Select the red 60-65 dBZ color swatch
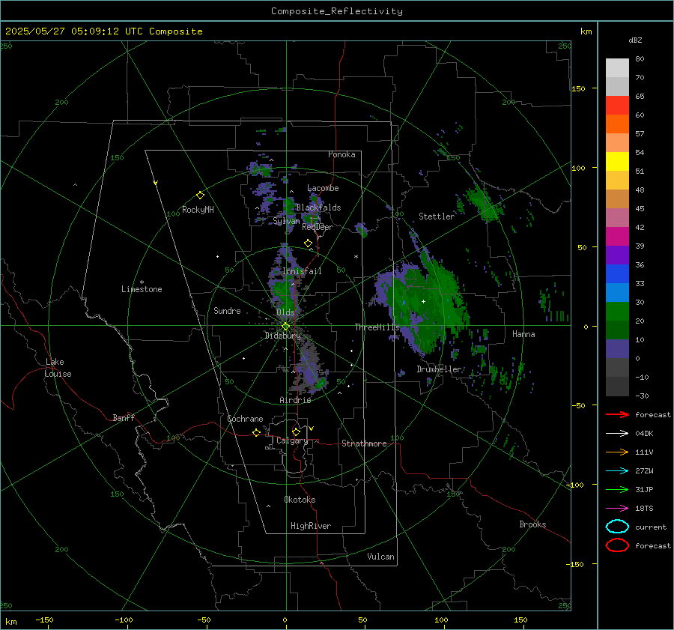 click(617, 106)
